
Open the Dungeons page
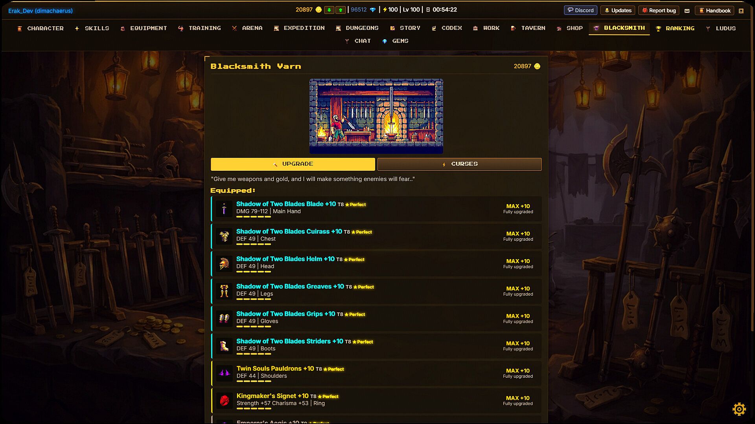click(x=357, y=28)
